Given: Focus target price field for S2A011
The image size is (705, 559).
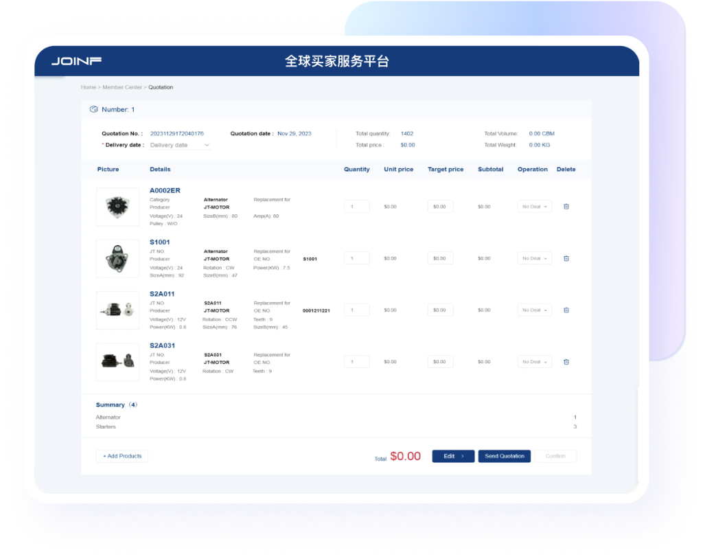Looking at the screenshot, I should coord(440,310).
